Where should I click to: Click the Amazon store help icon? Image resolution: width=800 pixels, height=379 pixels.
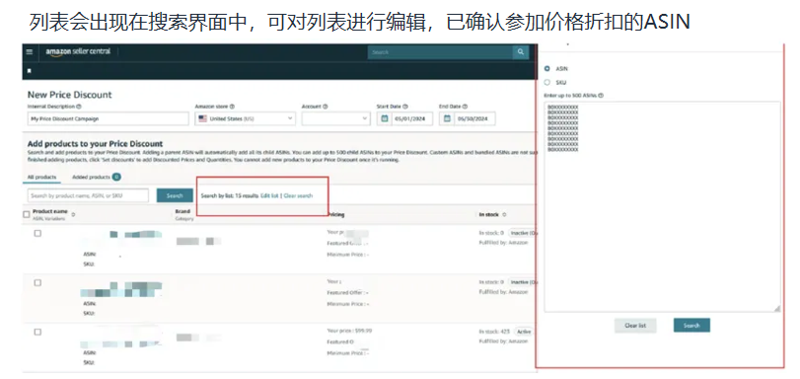pos(232,107)
